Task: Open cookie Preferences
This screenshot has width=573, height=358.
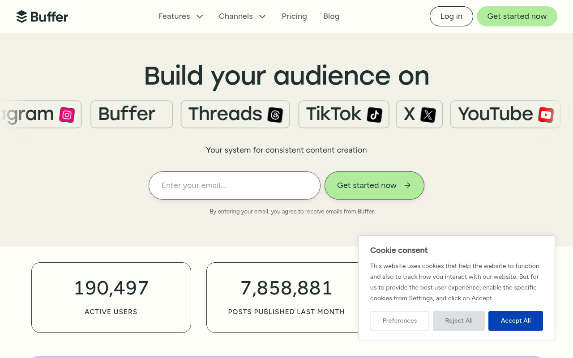Action: point(399,320)
